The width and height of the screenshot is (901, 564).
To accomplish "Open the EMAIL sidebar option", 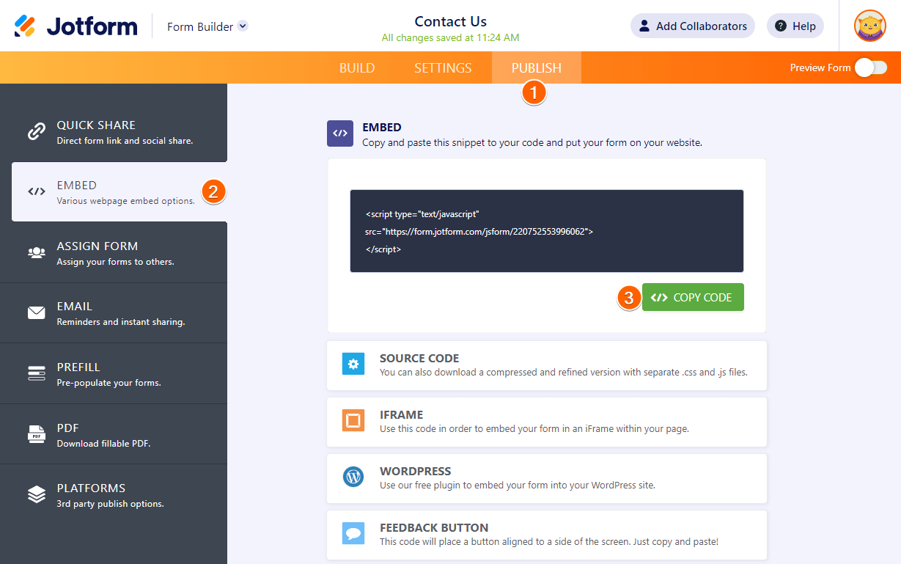I will [x=114, y=313].
